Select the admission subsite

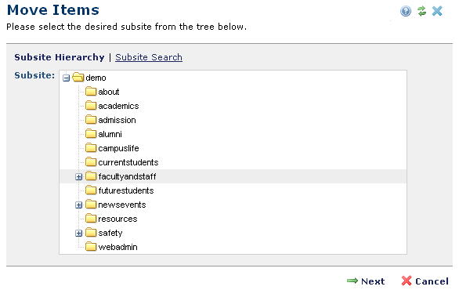(x=117, y=120)
